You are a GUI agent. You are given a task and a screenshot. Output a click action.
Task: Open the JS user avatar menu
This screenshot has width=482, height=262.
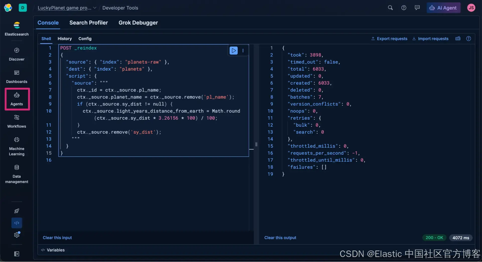[x=471, y=8]
